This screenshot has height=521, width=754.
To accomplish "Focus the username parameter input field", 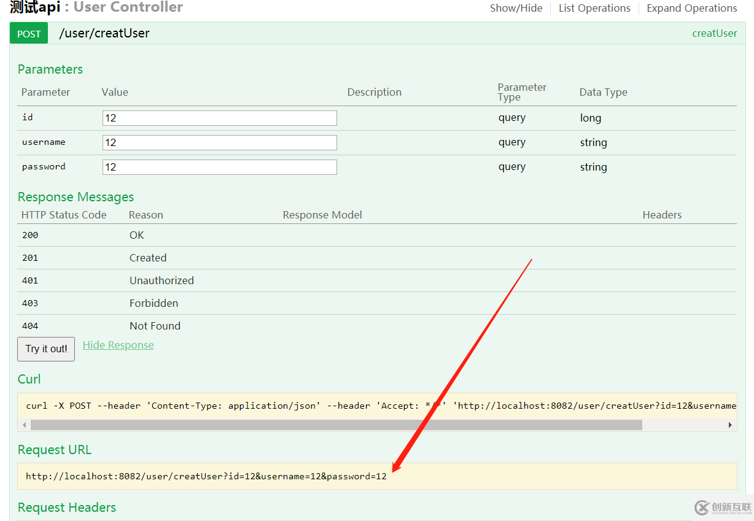I will click(219, 142).
